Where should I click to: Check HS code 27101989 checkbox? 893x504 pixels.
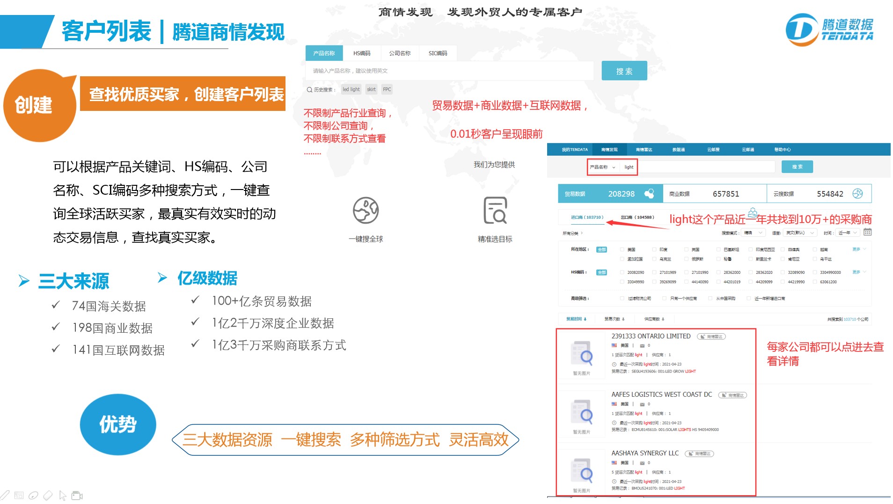pyautogui.click(x=654, y=272)
